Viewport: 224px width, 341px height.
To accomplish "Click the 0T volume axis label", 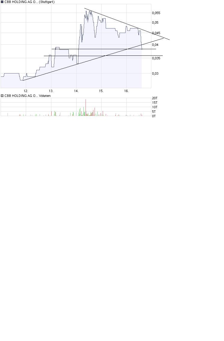I will (x=154, y=116).
